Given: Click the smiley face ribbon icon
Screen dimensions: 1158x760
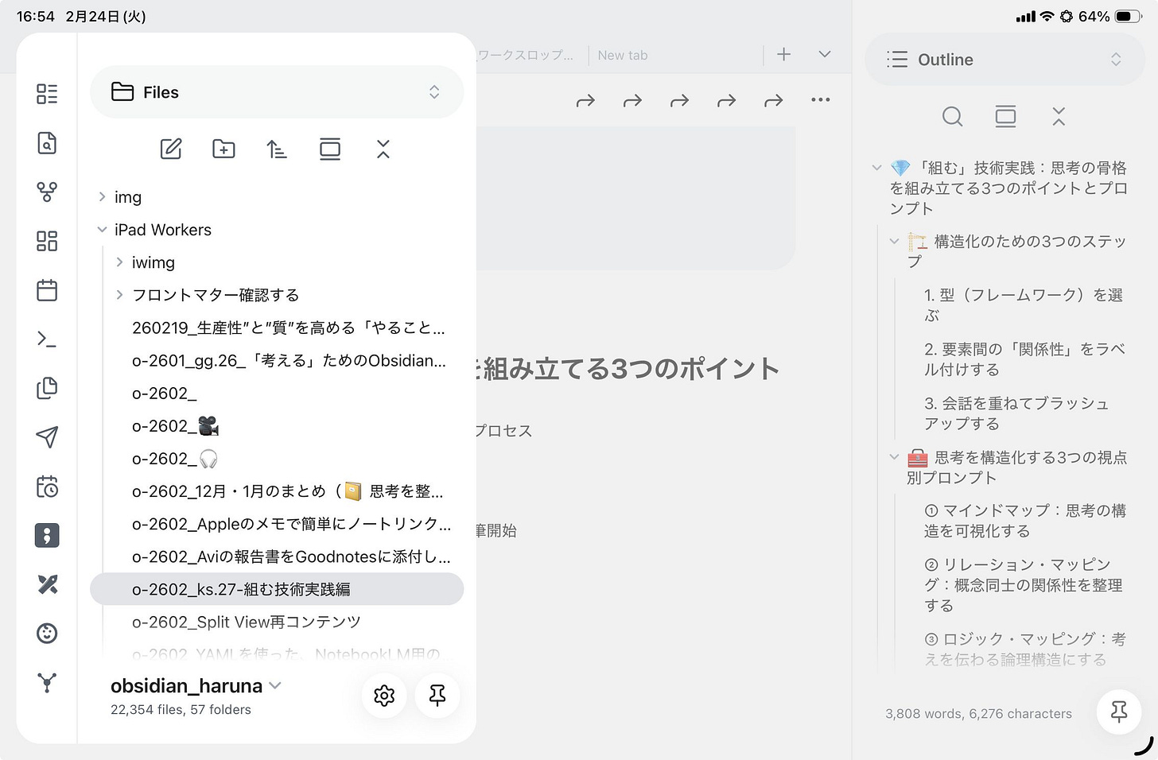Looking at the screenshot, I should point(47,634).
